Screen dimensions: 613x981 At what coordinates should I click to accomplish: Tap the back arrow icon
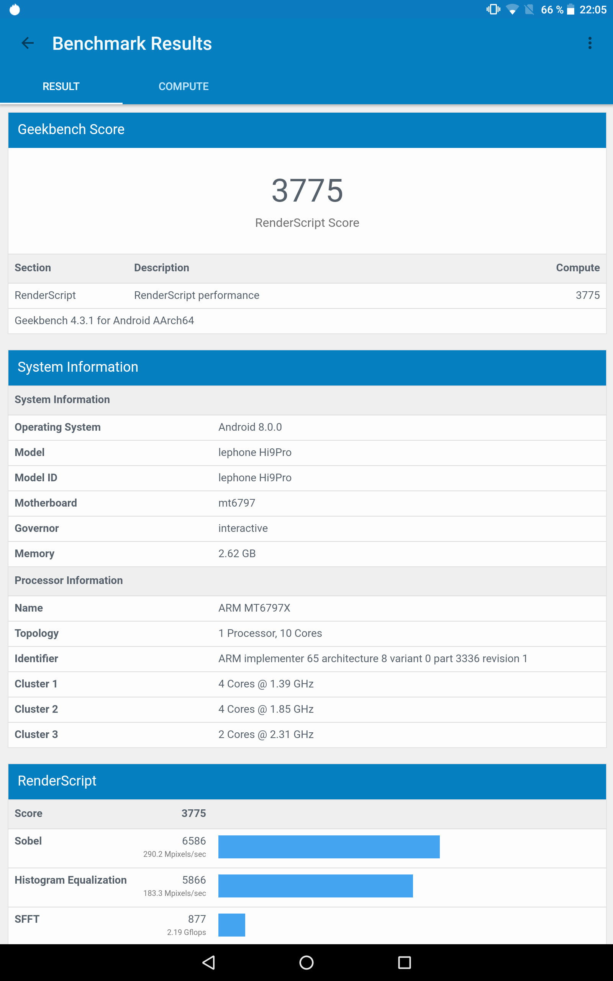click(28, 43)
